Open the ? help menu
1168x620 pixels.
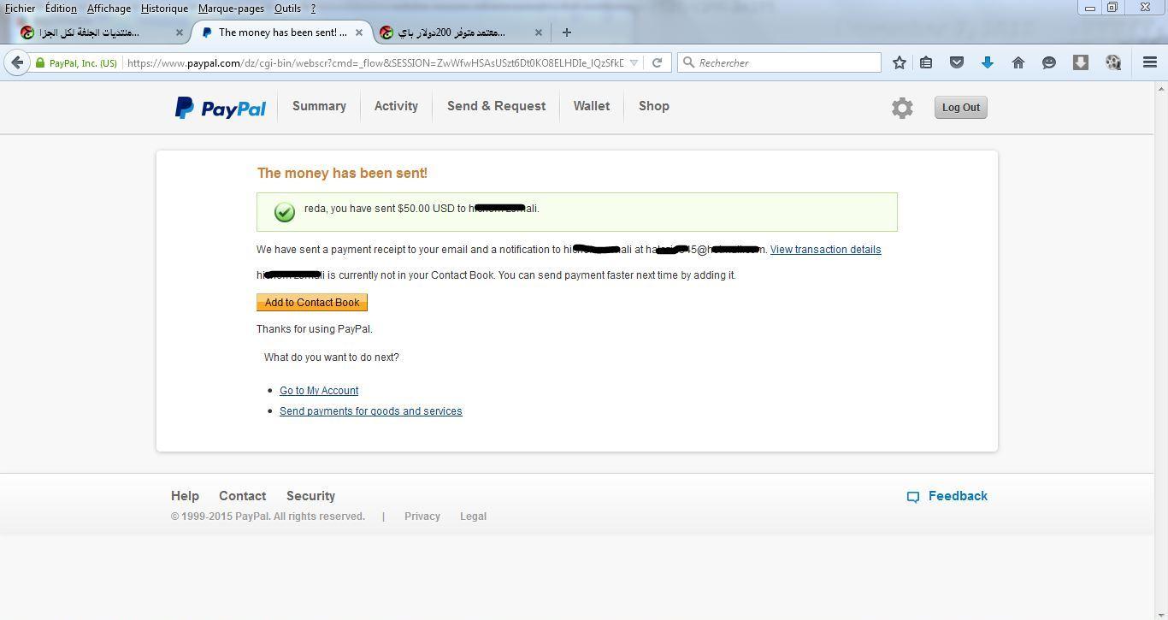pos(313,9)
